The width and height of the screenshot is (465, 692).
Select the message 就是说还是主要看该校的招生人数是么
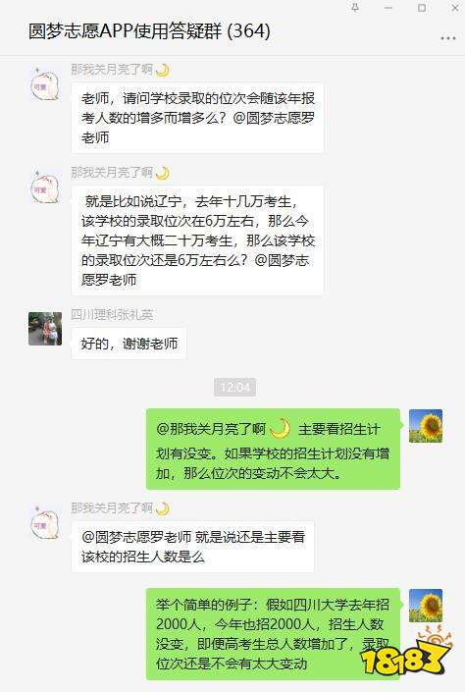(x=193, y=547)
